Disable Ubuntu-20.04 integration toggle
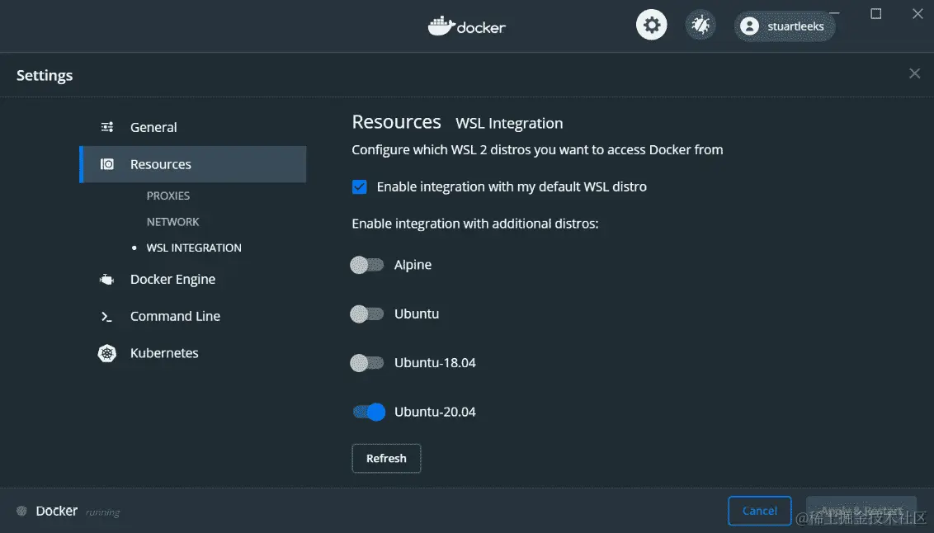The width and height of the screenshot is (934, 533). click(369, 412)
